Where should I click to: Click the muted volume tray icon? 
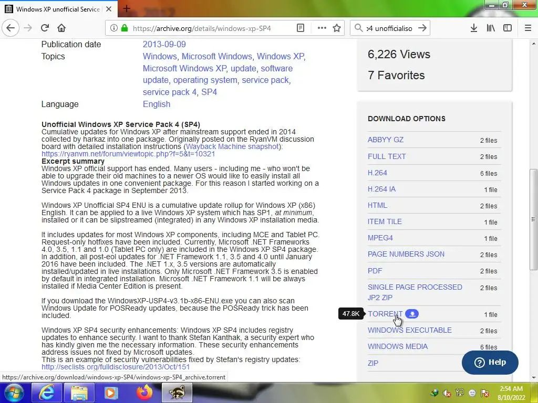[x=447, y=393]
